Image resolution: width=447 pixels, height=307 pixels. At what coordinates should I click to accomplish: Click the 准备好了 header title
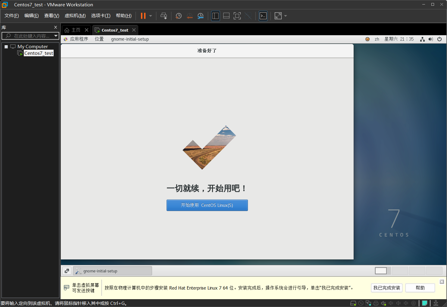point(207,51)
